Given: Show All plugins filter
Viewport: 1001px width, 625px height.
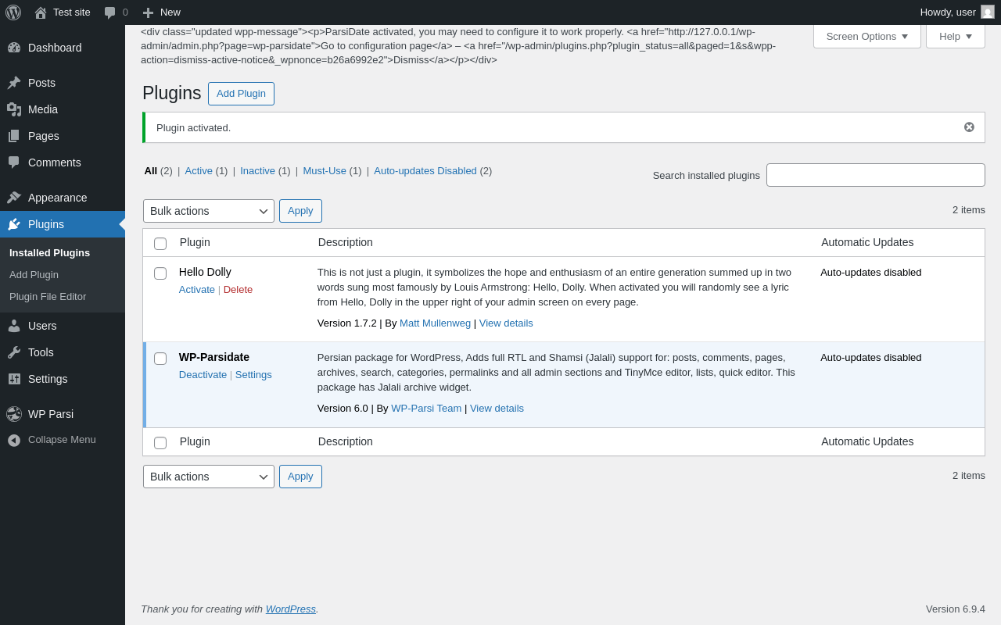Looking at the screenshot, I should pos(150,171).
